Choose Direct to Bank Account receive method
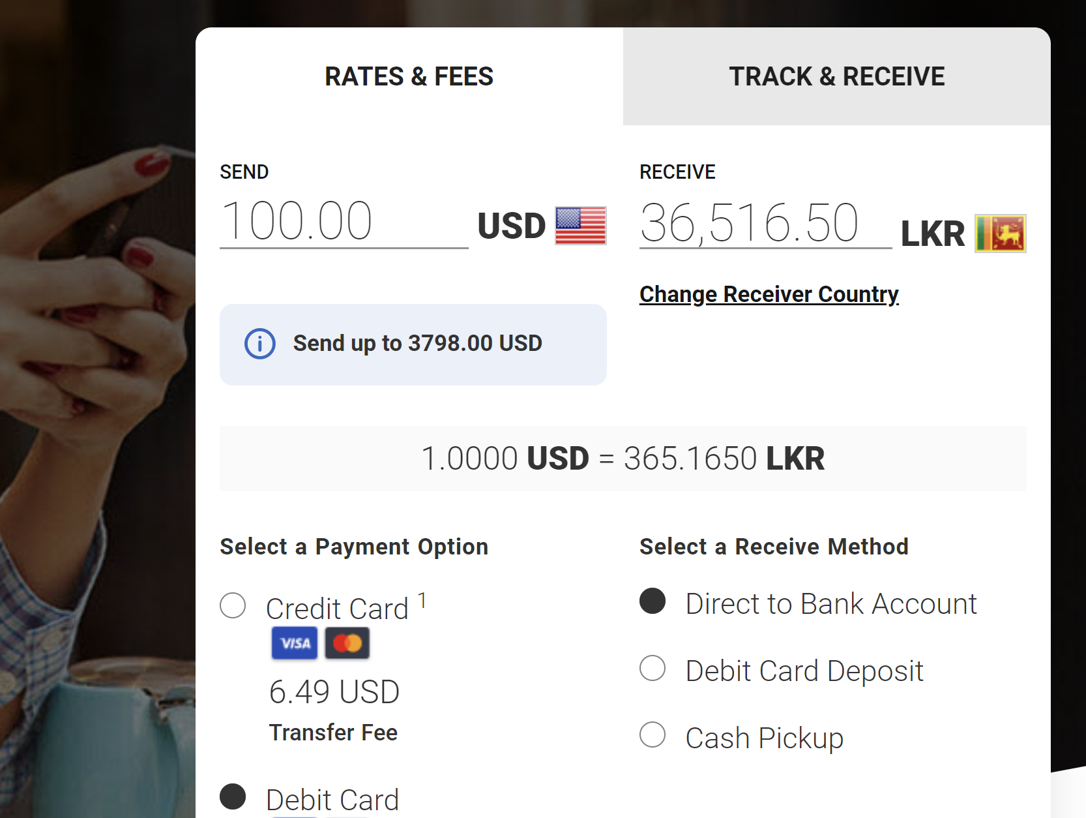 [x=653, y=601]
